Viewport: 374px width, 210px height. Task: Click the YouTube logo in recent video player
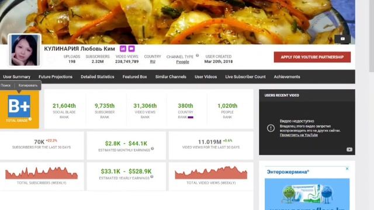click(x=349, y=149)
